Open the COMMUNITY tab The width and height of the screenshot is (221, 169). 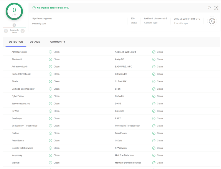pyautogui.click(x=58, y=42)
